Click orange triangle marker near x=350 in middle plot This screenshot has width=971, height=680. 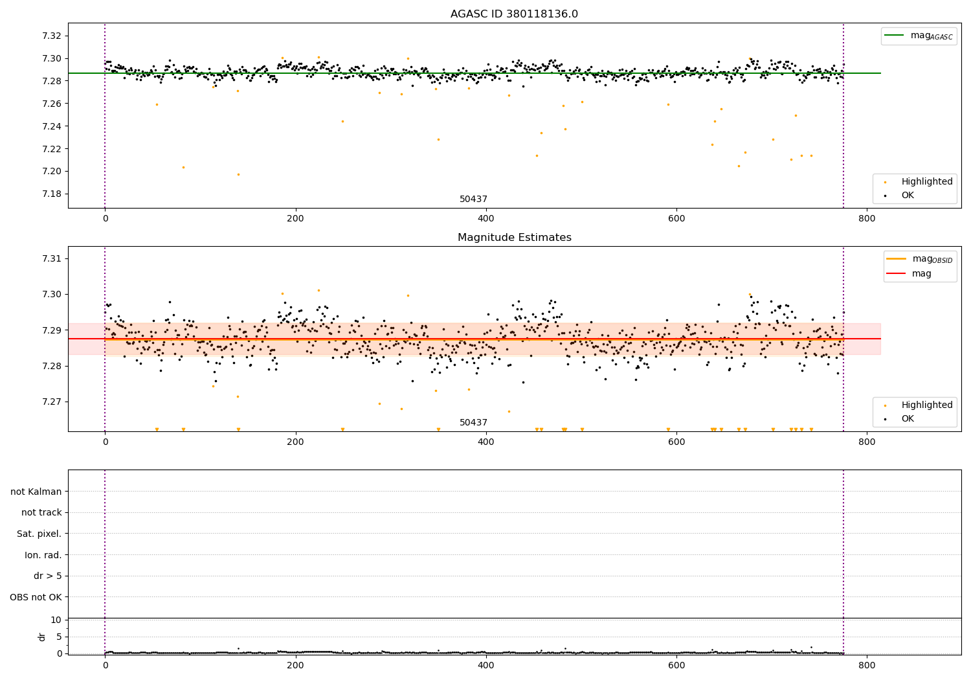(x=438, y=429)
